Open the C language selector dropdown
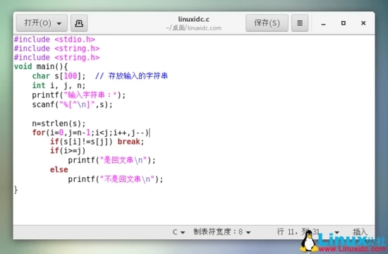Screen dimensions: 388x254 (178, 232)
